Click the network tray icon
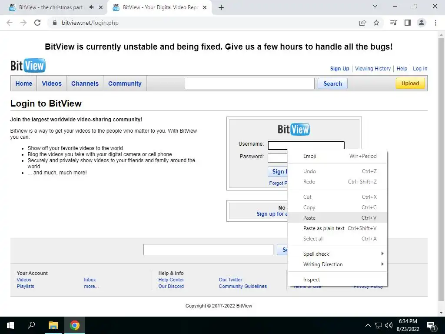Image resolution: width=445 pixels, height=334 pixels. (x=379, y=325)
